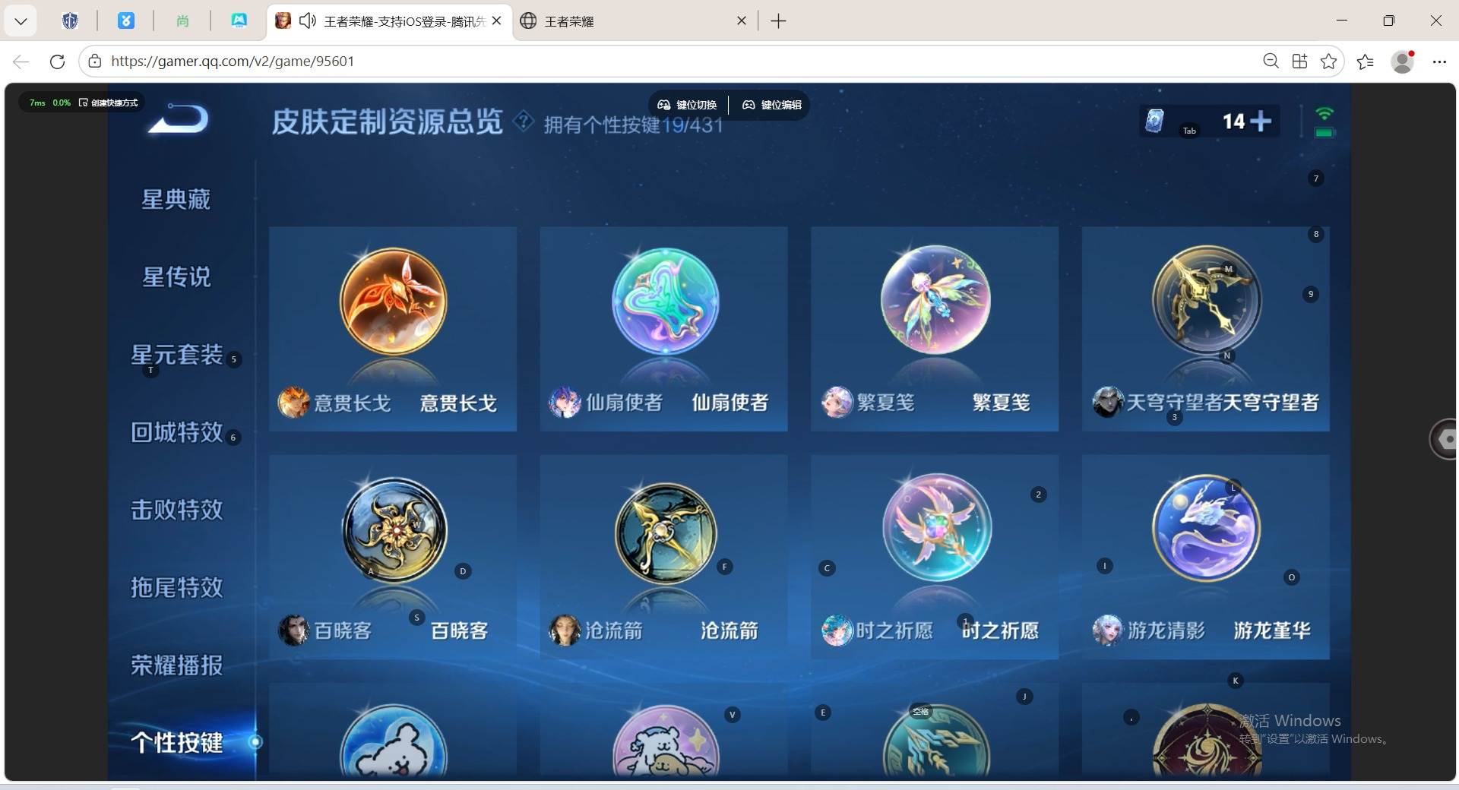Select the 意贯长戈 flame key icon
This screenshot has height=790, width=1459.
pyautogui.click(x=393, y=301)
